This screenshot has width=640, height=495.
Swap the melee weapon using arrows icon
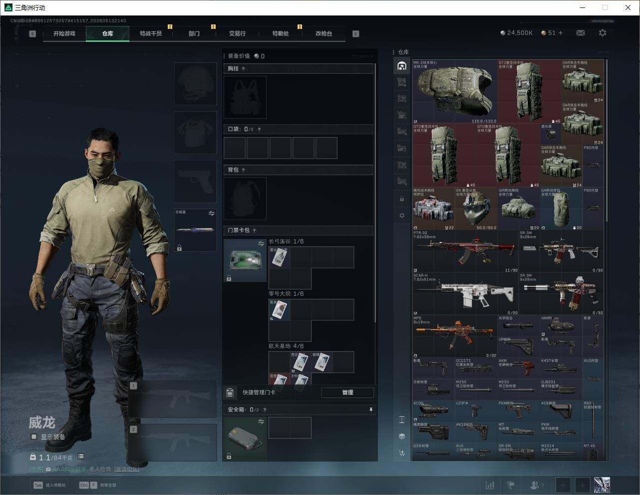211,213
